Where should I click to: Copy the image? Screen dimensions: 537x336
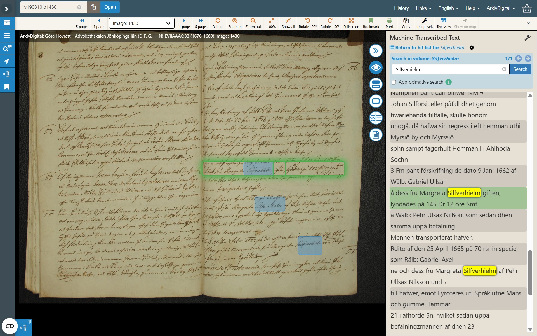406,23
